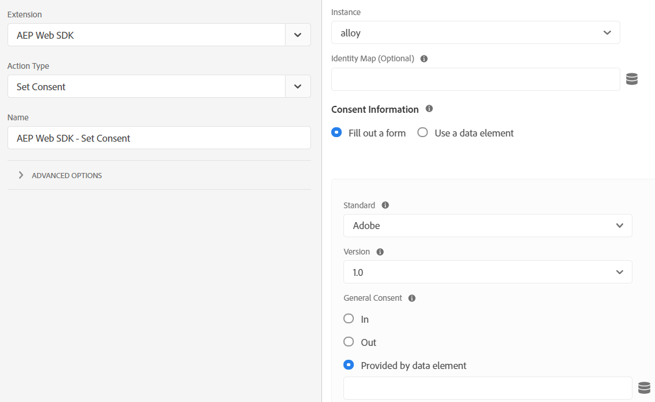Select the Use a data element option

[x=423, y=132]
